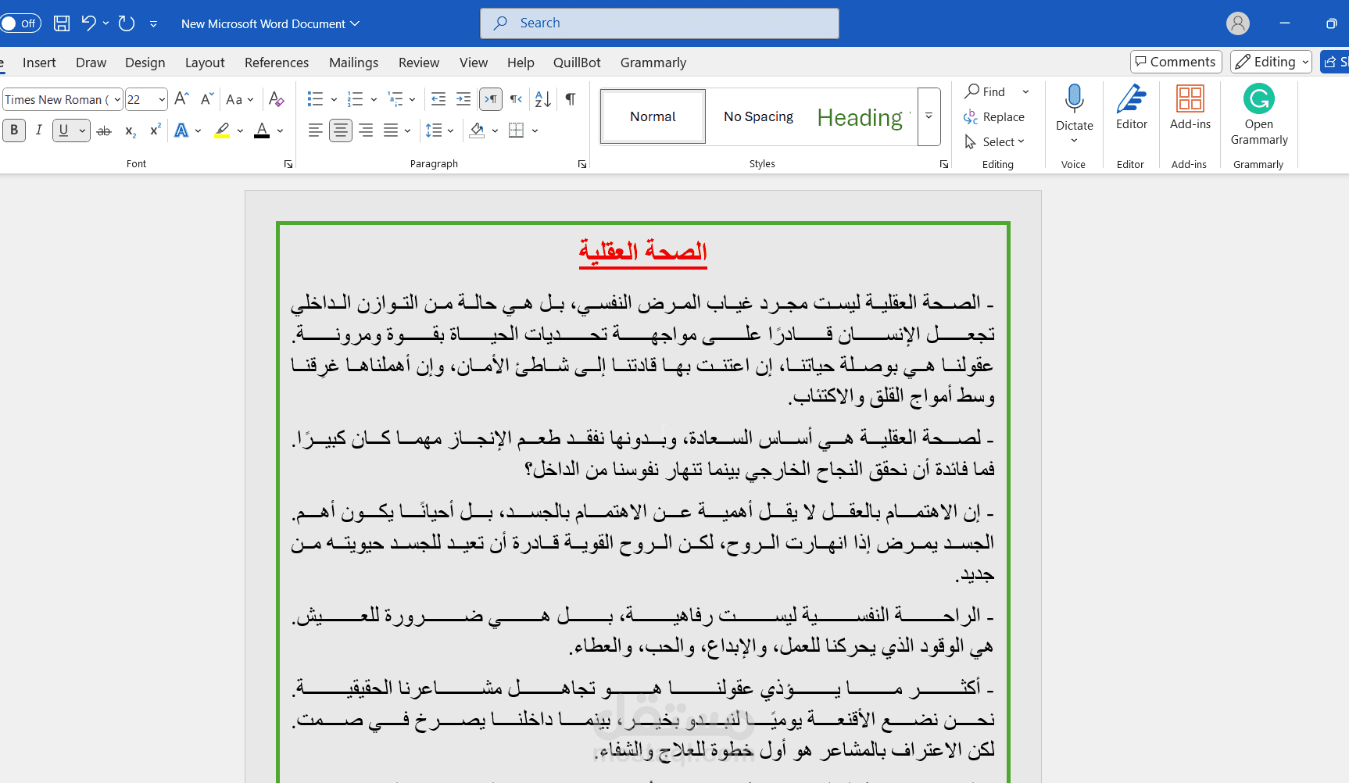Click the Dictate microphone icon
Viewport: 1349px width, 783px height.
pyautogui.click(x=1075, y=100)
